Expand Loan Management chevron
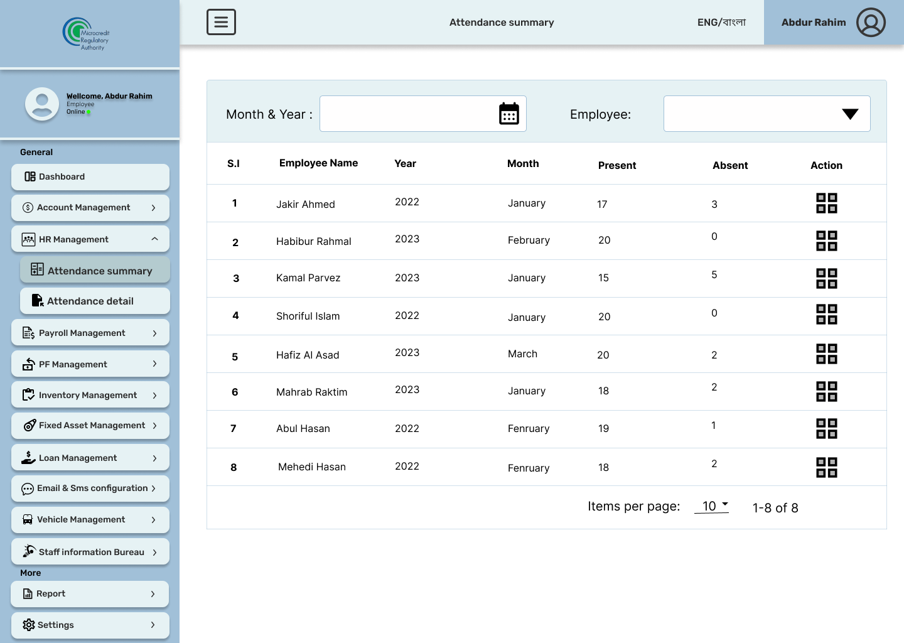 154,458
